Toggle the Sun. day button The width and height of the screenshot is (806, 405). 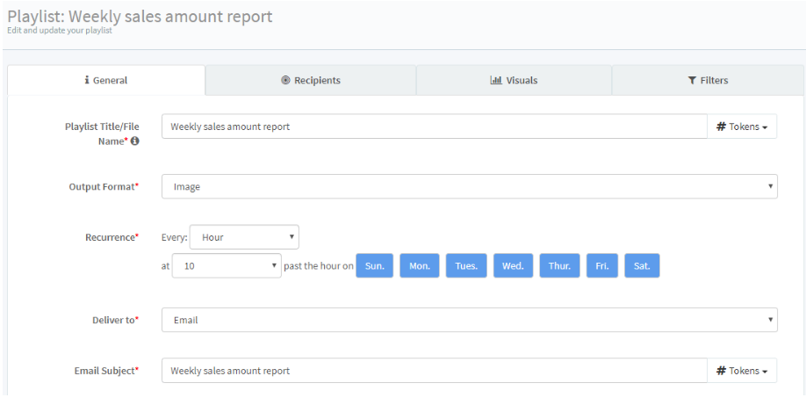pos(374,265)
